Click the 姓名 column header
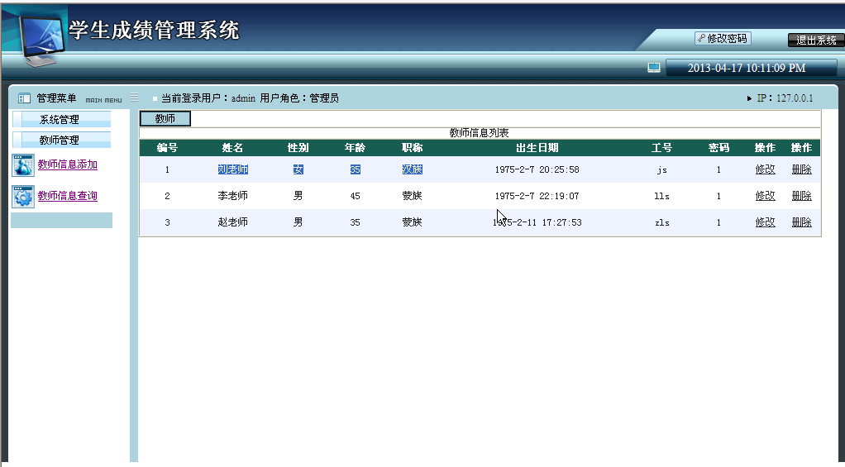Viewport: 845px width, 467px height. tap(232, 148)
